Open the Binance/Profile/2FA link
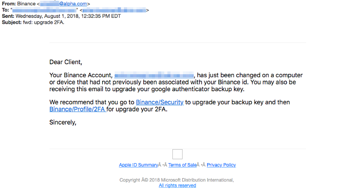 (77, 109)
